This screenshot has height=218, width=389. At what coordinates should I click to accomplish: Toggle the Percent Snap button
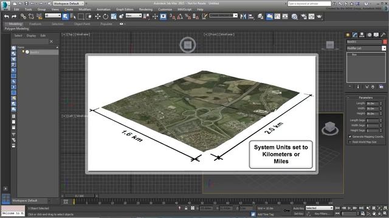coord(188,16)
